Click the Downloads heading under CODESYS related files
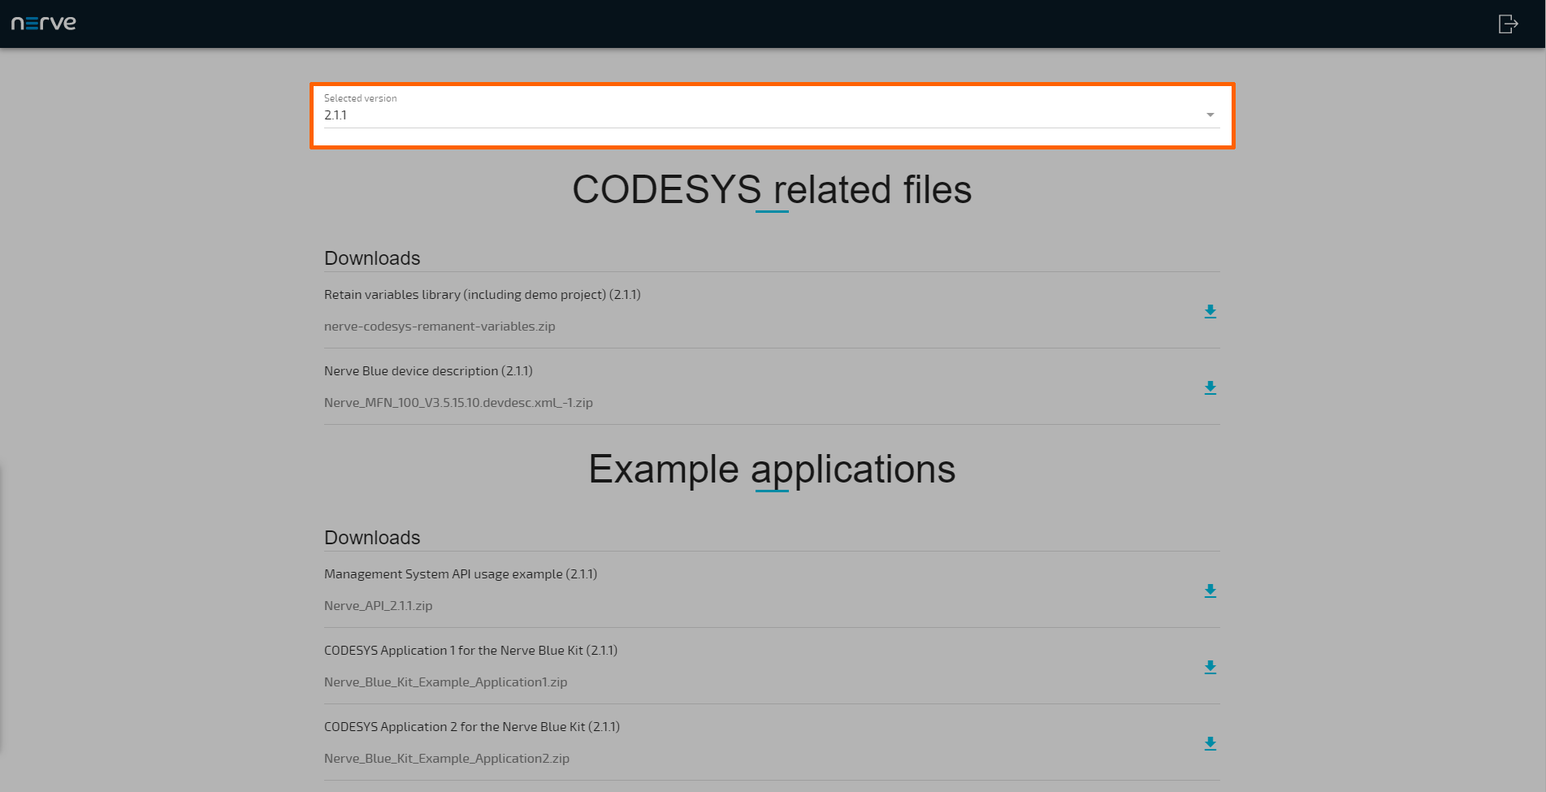The image size is (1546, 792). point(372,258)
